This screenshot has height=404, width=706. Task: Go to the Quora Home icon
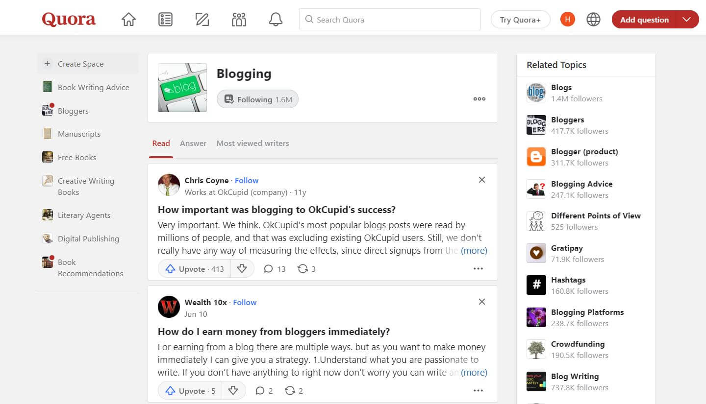(128, 20)
